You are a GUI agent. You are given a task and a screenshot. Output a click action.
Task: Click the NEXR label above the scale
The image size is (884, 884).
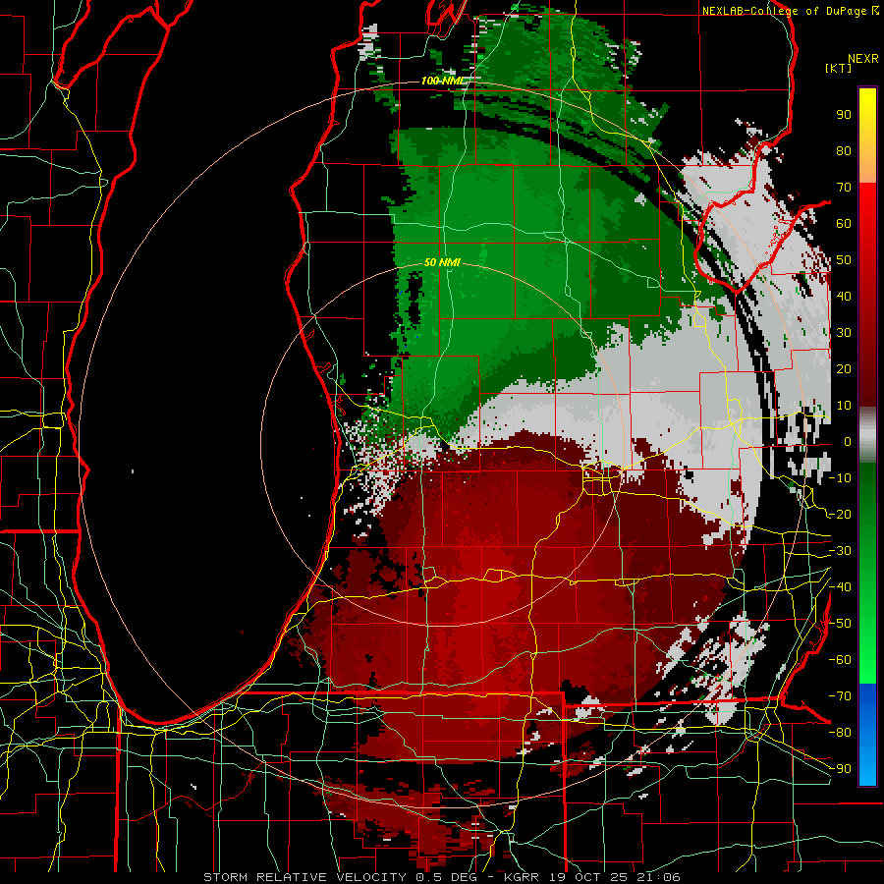[x=863, y=59]
